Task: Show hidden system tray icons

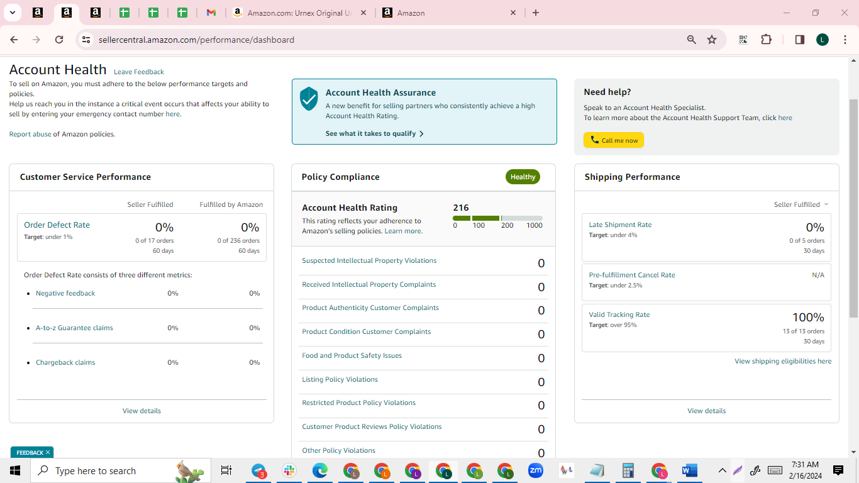Action: coord(722,470)
